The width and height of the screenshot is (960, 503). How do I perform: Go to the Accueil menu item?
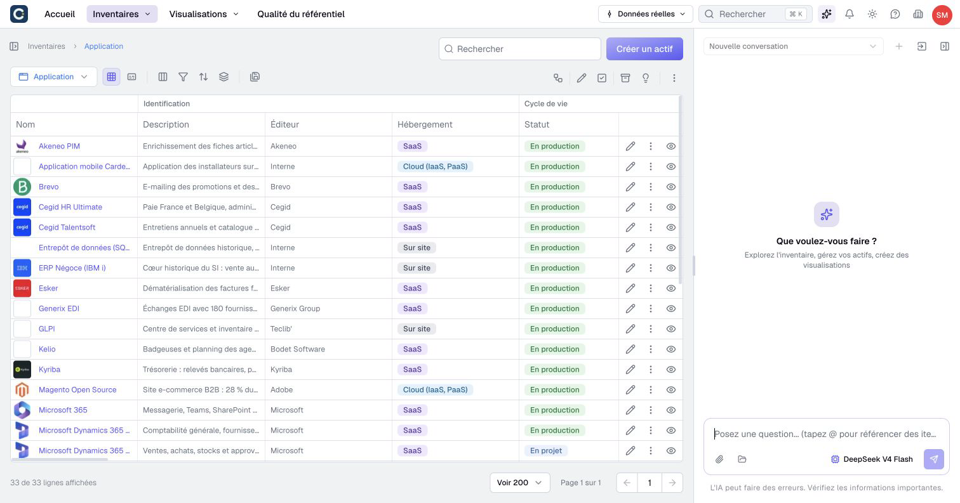pos(60,14)
